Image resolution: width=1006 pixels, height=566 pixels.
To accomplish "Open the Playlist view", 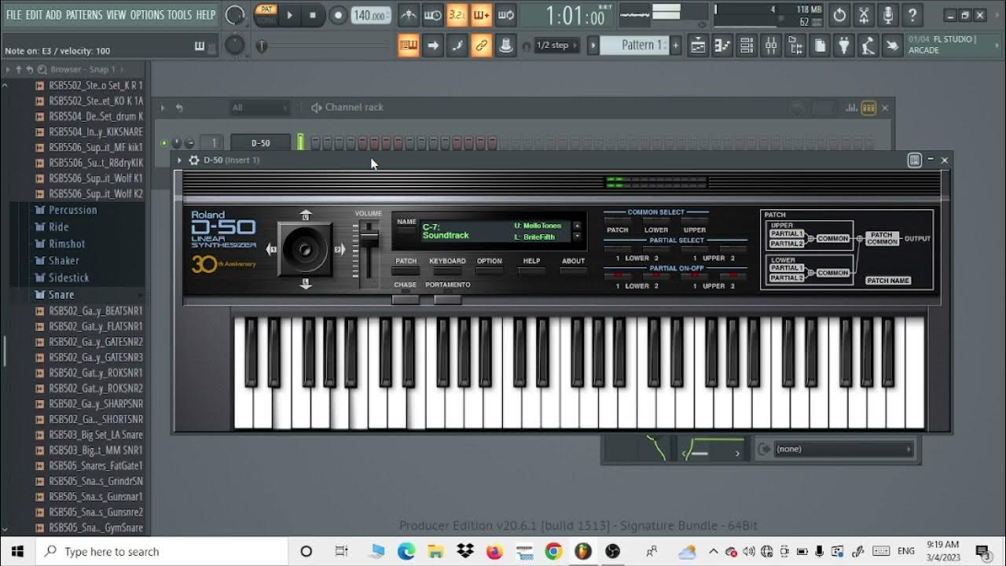I will [698, 46].
